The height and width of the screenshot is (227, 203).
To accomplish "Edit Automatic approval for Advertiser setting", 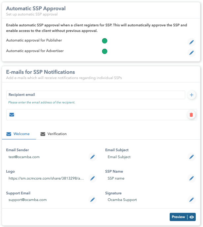I will tap(191, 53).
